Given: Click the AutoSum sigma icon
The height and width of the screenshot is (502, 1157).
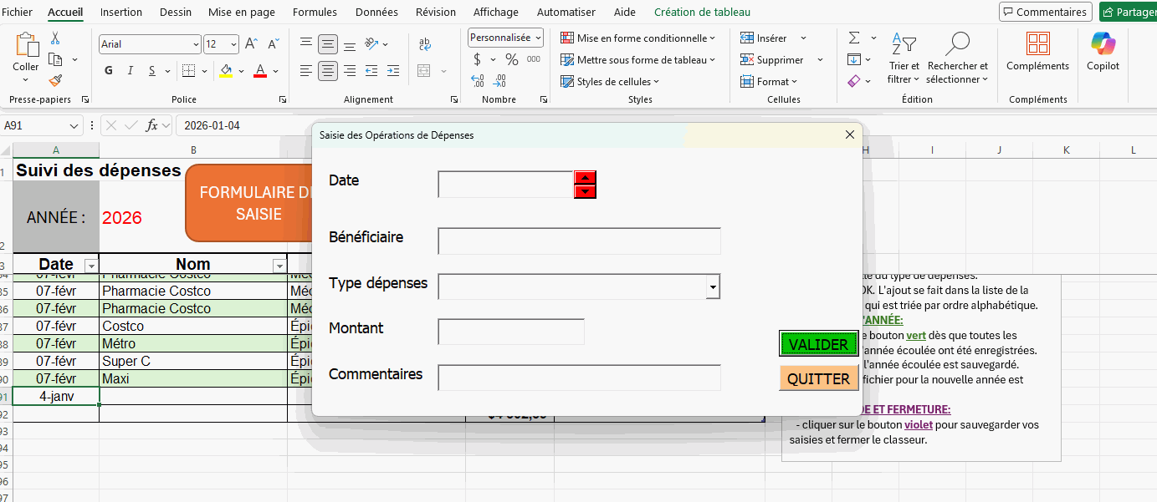Looking at the screenshot, I should [854, 38].
